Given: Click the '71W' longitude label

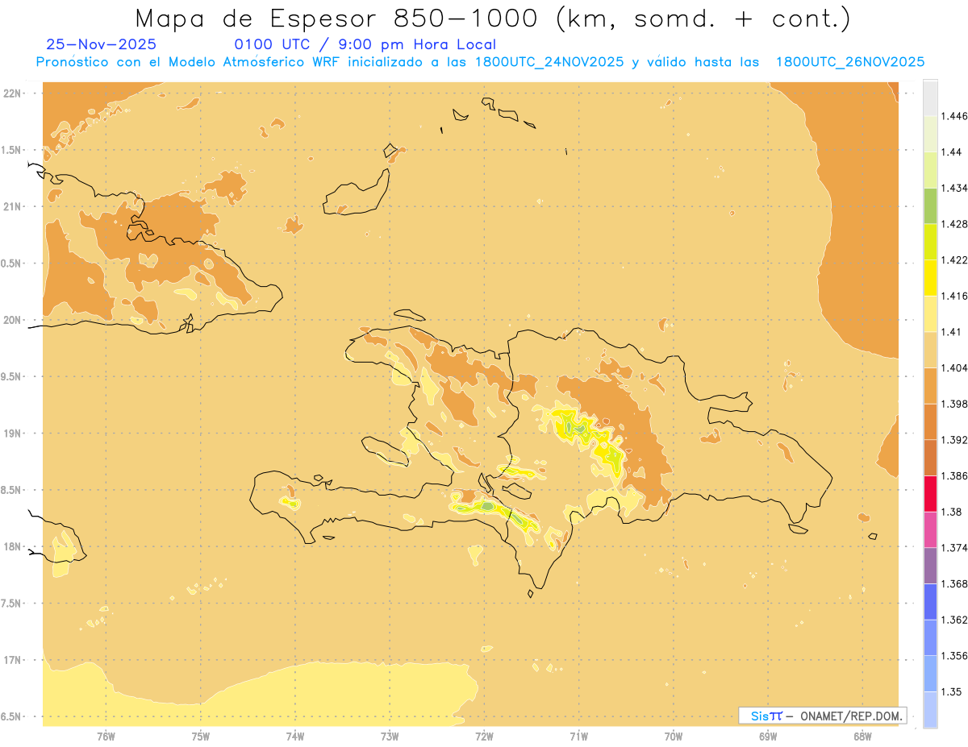Looking at the screenshot, I should click(578, 737).
